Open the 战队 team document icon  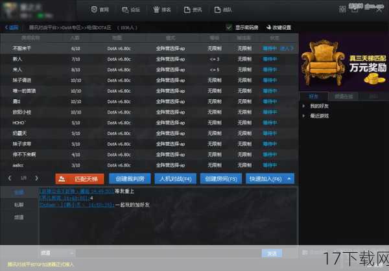click(218, 10)
